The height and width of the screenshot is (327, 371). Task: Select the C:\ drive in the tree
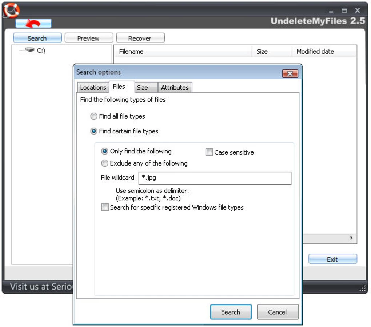[x=41, y=51]
